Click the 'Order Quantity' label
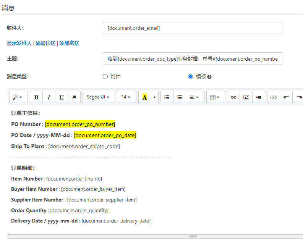303x242 pixels. (29, 210)
